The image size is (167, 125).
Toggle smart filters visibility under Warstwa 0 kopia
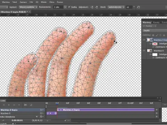151,44
